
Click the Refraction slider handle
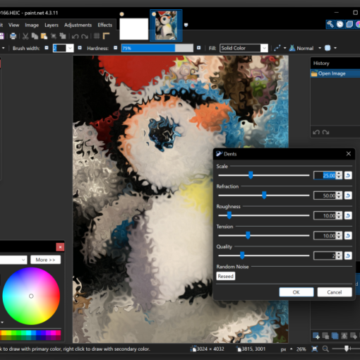[264, 195]
